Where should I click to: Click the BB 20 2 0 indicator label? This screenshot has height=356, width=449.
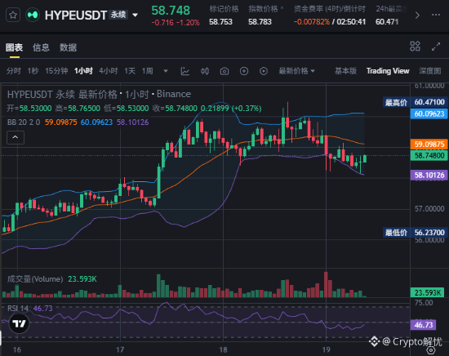click(x=24, y=122)
